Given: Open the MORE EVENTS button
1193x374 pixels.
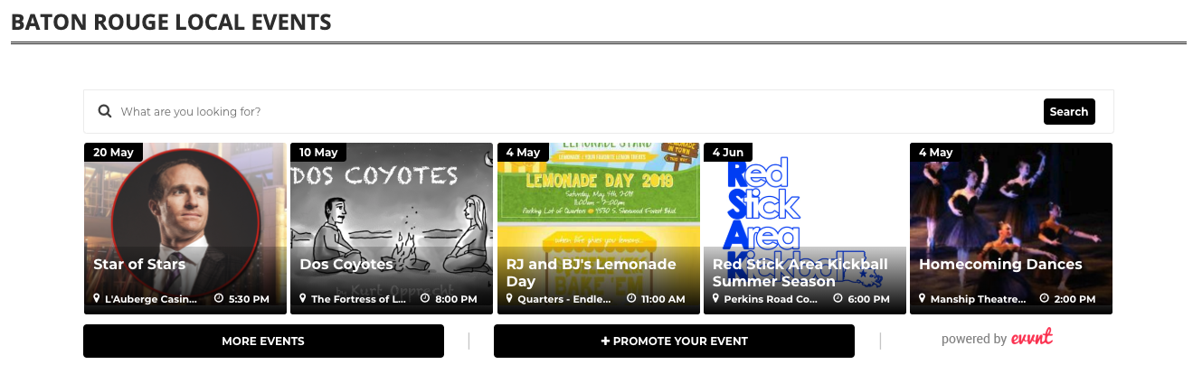Looking at the screenshot, I should (x=263, y=341).
